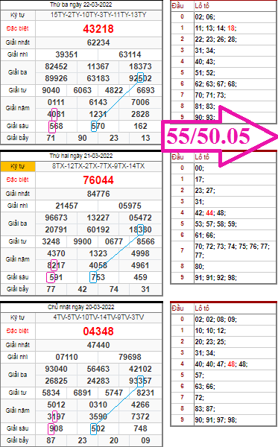Click the date header Thứ ba ngày 22-03-2022
The width and height of the screenshot is (278, 447).
tap(81, 4)
